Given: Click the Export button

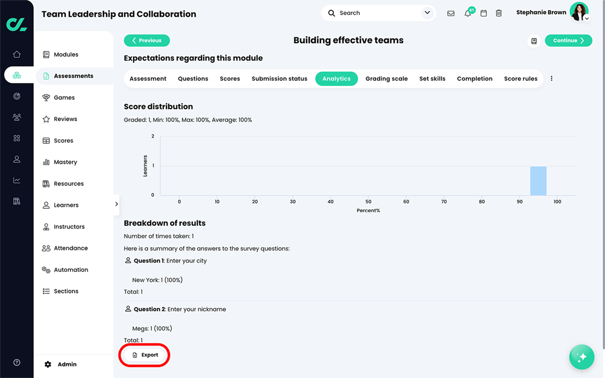Looking at the screenshot, I should click(144, 355).
